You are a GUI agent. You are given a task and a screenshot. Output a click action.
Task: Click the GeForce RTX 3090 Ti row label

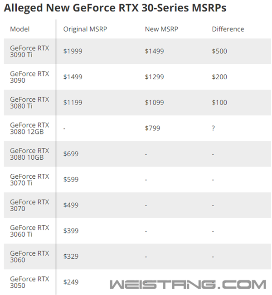[29, 51]
